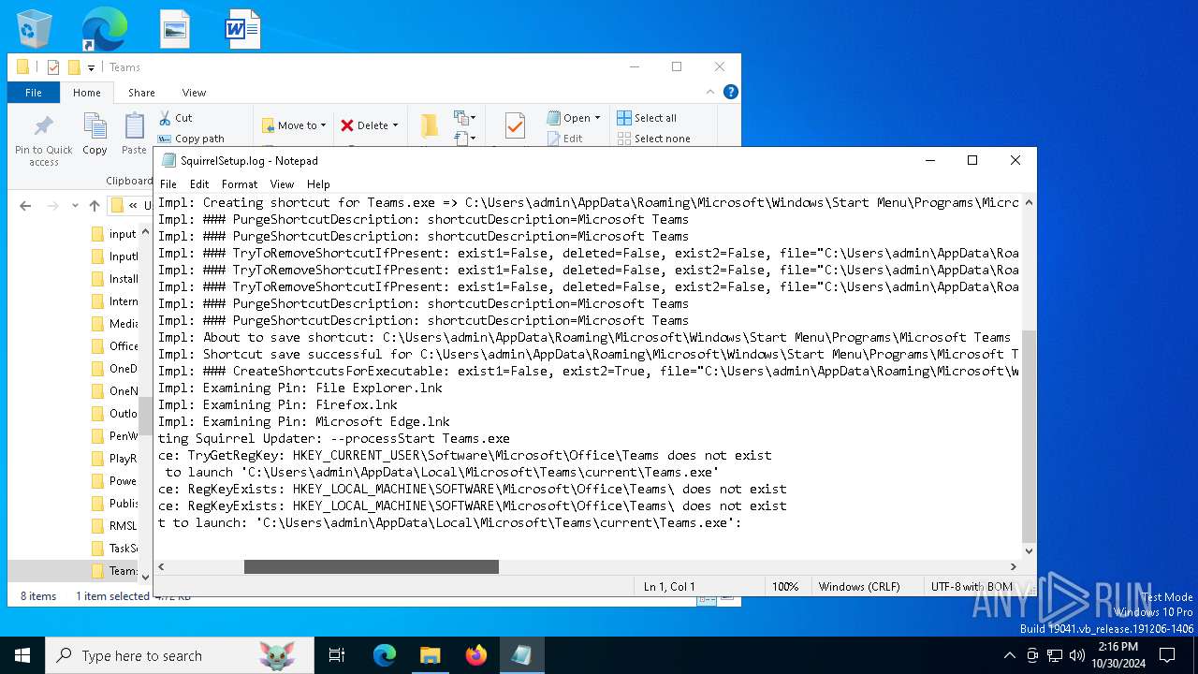
Task: Select the RMSL folder in navigation pane
Action: 114,526
